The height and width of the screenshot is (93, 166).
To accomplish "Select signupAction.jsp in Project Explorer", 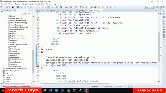I will [16, 66].
